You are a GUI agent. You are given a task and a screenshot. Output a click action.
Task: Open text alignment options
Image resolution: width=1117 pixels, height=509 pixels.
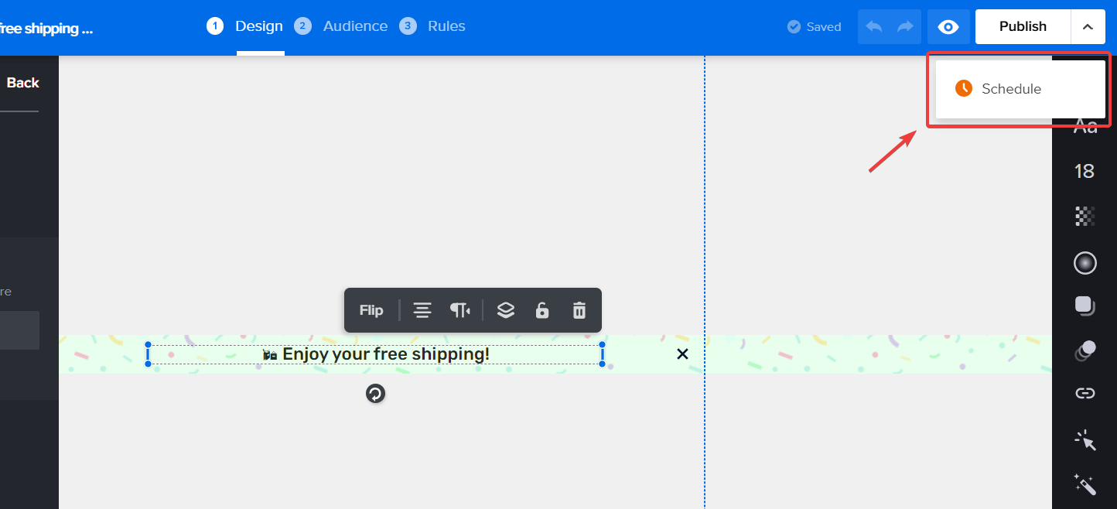tap(422, 310)
